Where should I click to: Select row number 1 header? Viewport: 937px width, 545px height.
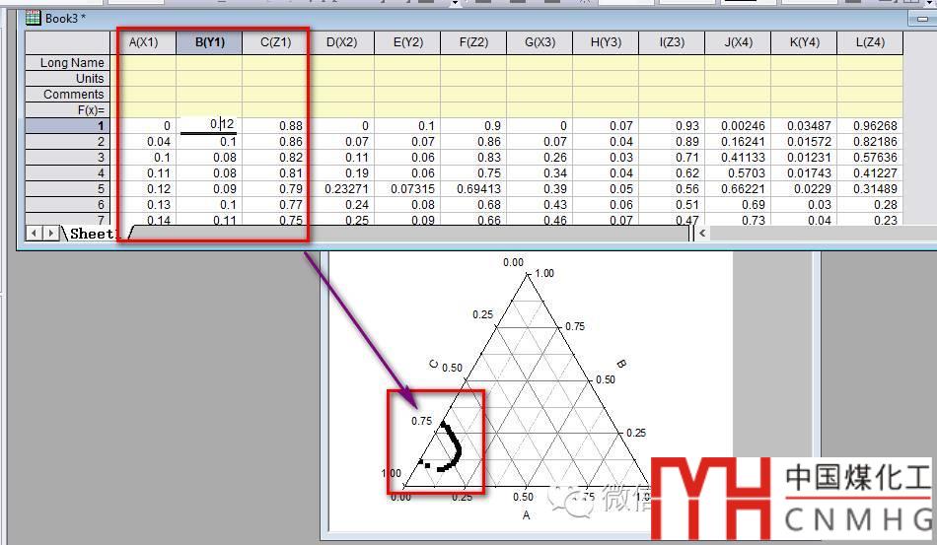click(67, 126)
